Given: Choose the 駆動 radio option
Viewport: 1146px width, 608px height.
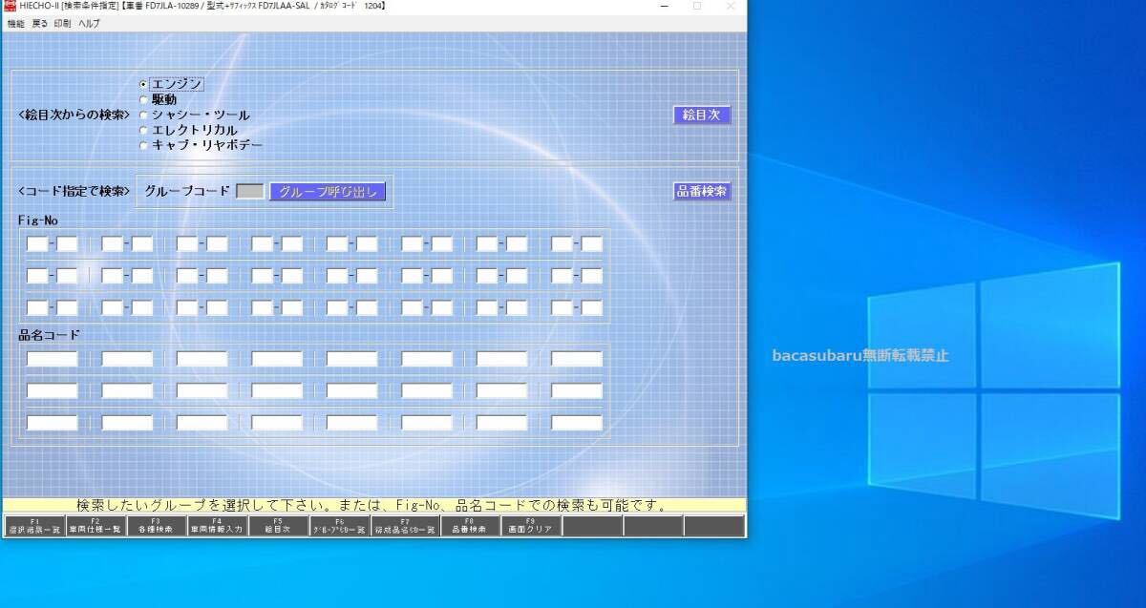Looking at the screenshot, I should coord(144,99).
